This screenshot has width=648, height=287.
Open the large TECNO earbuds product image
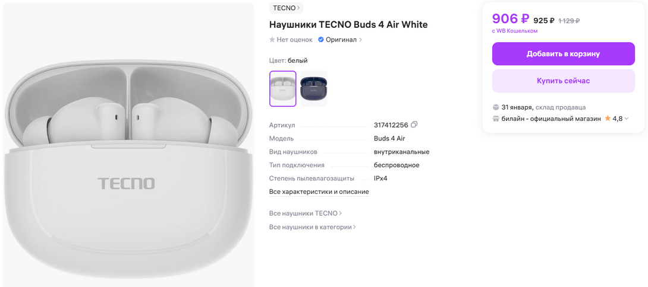127,145
